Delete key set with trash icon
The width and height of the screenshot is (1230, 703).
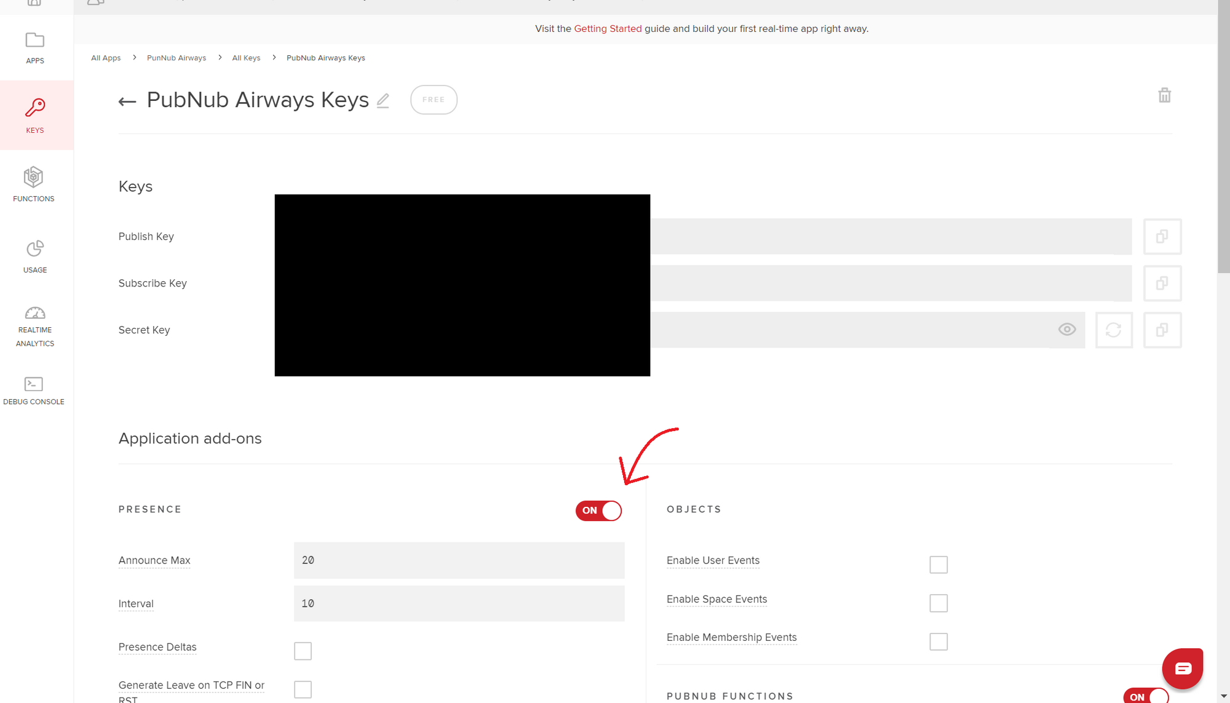1164,95
